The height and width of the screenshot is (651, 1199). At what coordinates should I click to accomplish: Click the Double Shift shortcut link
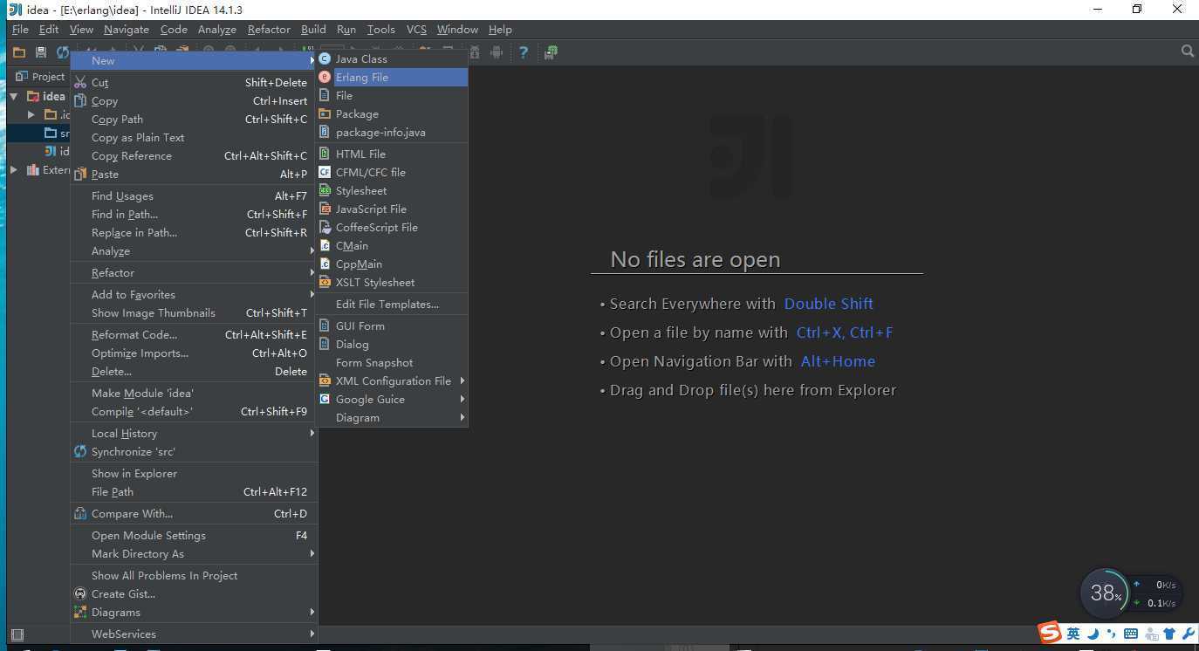tap(828, 304)
